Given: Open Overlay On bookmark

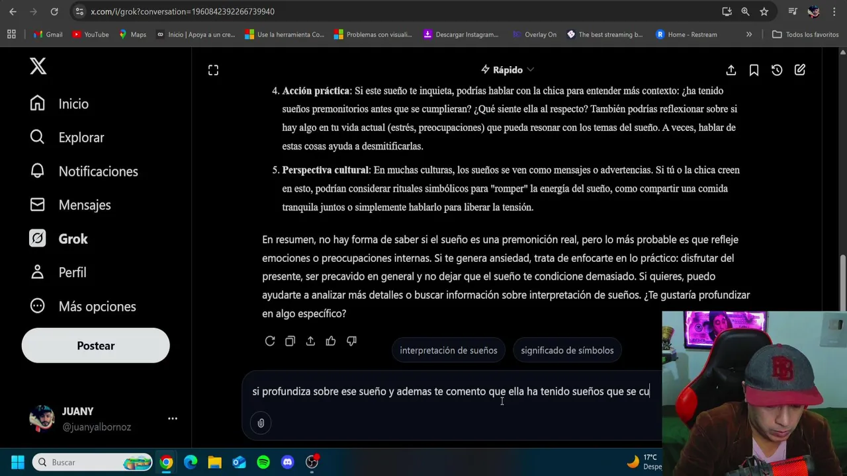Looking at the screenshot, I should click(x=535, y=34).
